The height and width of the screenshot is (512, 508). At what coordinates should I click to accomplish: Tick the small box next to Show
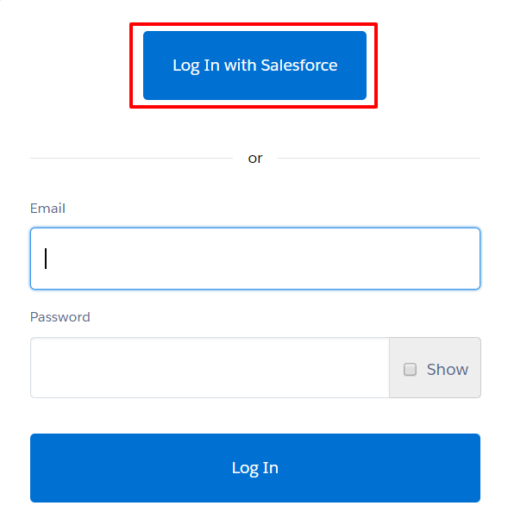410,369
